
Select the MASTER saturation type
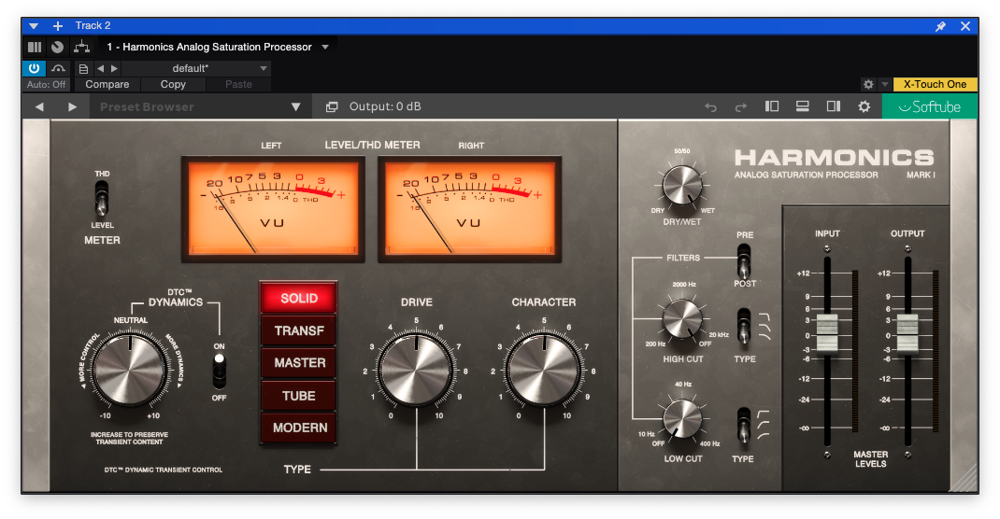click(298, 363)
